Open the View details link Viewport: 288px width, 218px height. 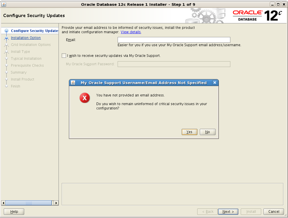(x=131, y=32)
